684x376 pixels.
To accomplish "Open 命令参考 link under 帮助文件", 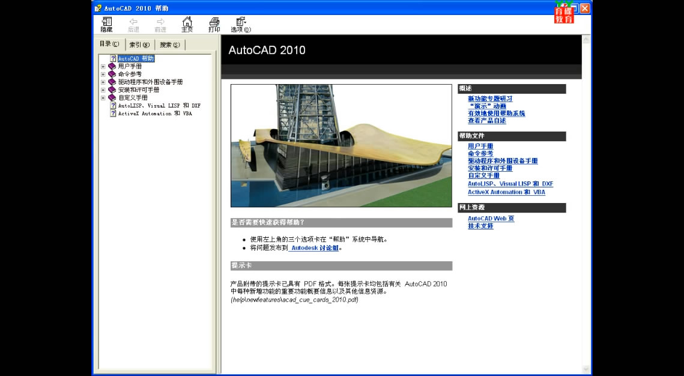I will click(480, 154).
